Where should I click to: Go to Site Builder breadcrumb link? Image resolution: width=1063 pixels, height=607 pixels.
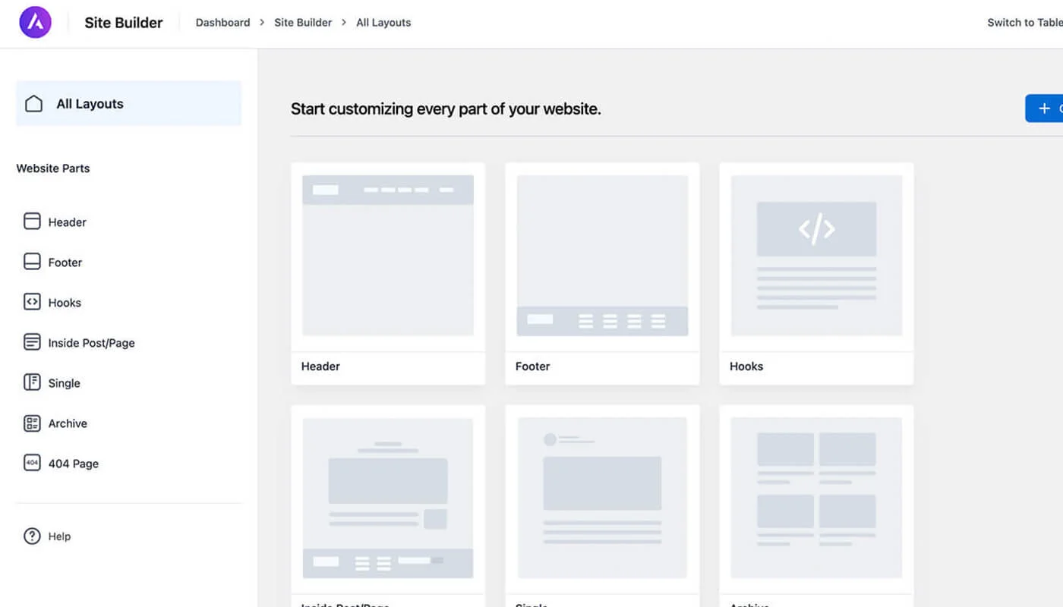point(303,23)
